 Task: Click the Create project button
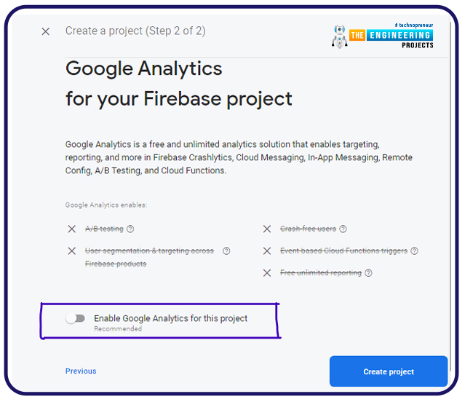point(388,371)
